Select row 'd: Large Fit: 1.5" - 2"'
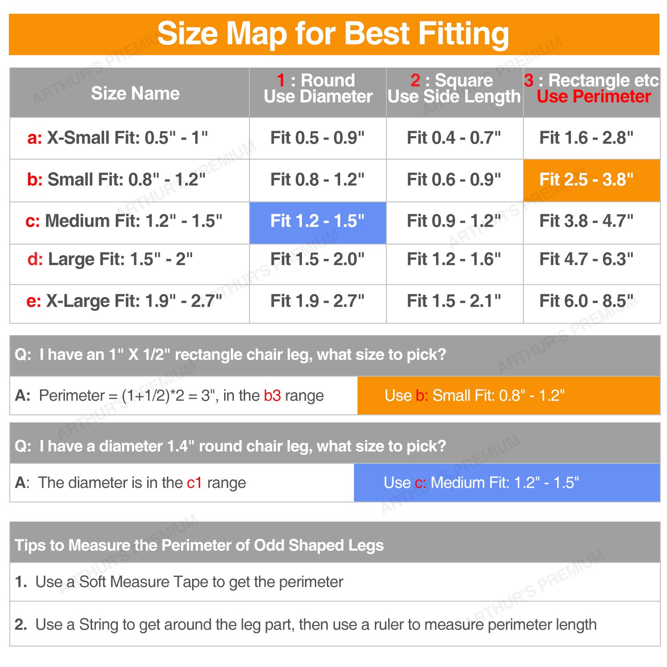667x667 pixels. [x=335, y=264]
